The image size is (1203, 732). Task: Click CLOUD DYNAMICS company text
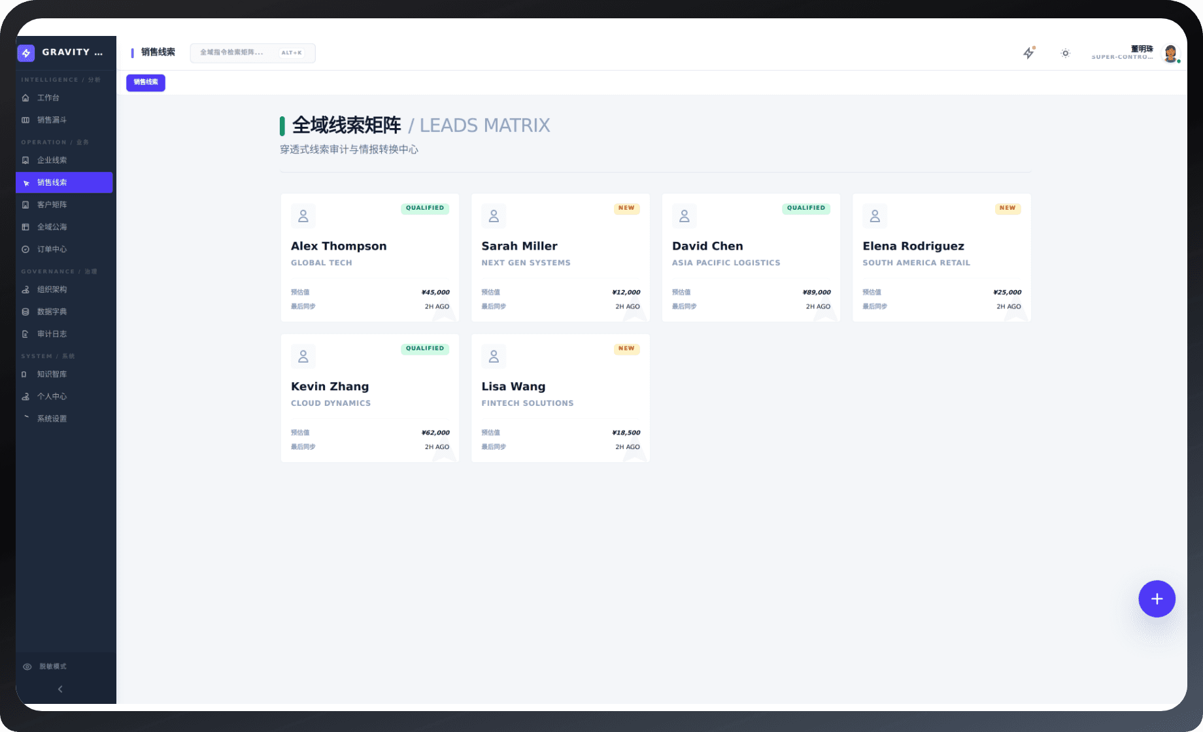tap(331, 403)
